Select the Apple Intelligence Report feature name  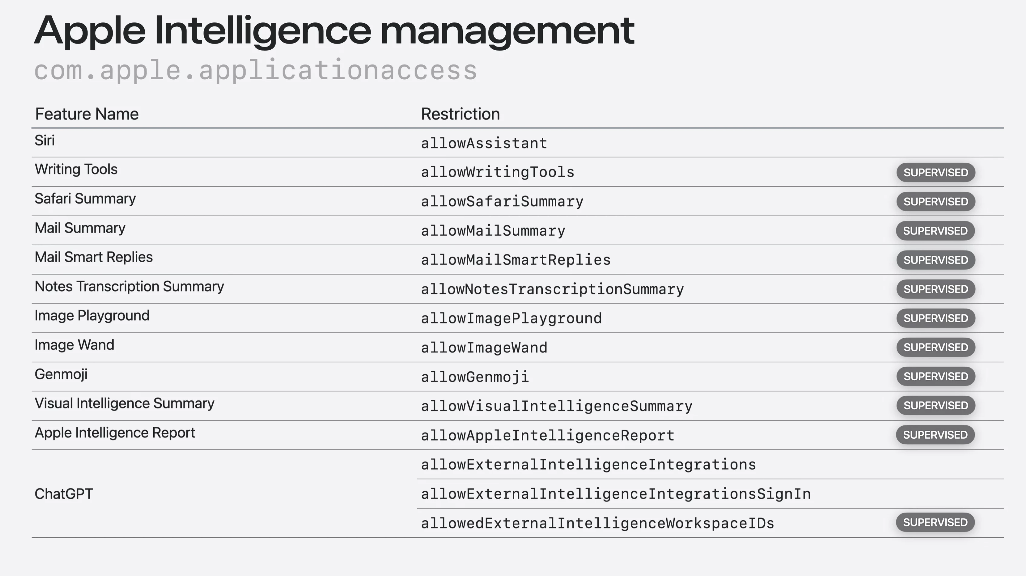(115, 433)
